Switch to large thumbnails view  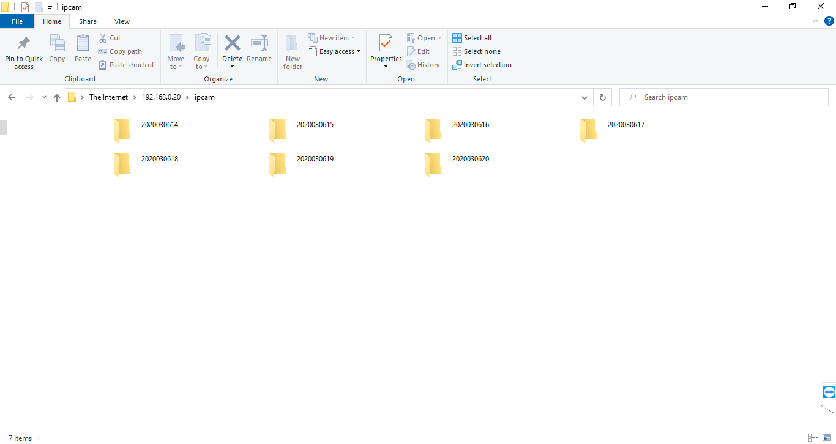point(827,438)
